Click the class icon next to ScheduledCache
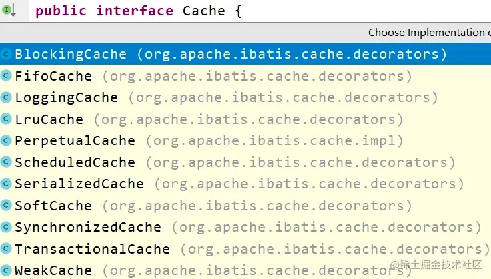Screen dimensions: 491x279 point(6,162)
